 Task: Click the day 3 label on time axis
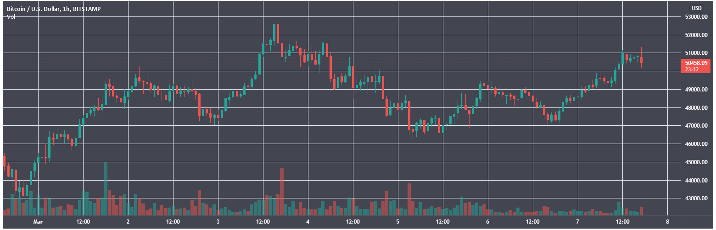[x=218, y=222]
